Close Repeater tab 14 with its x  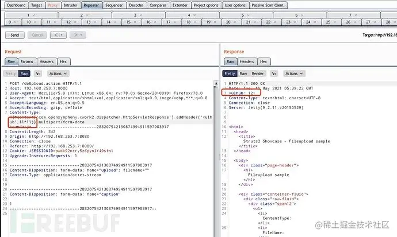[x=115, y=22]
